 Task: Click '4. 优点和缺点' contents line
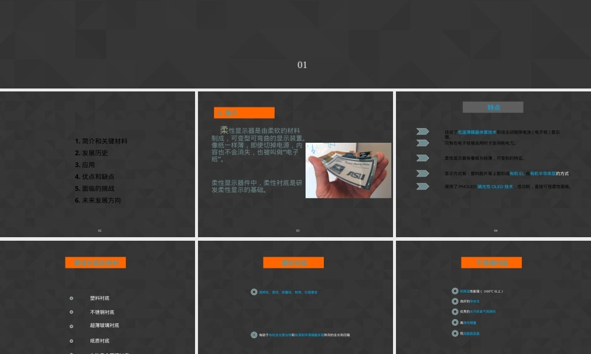click(94, 176)
